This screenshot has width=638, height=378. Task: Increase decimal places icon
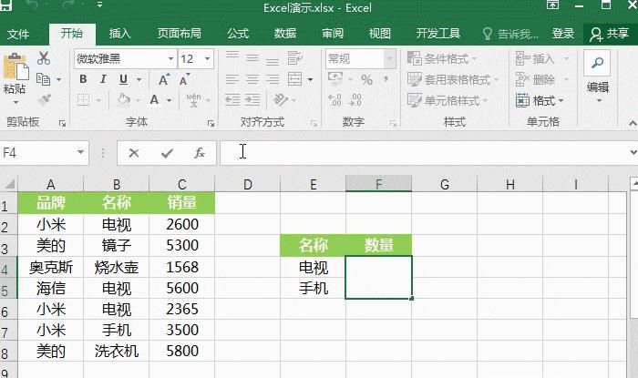(334, 100)
